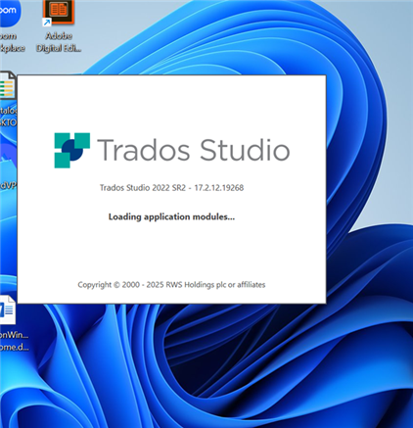Image resolution: width=413 pixels, height=428 pixels.
Task: Click blank white area of the splash screen
Action: [x=171, y=252]
